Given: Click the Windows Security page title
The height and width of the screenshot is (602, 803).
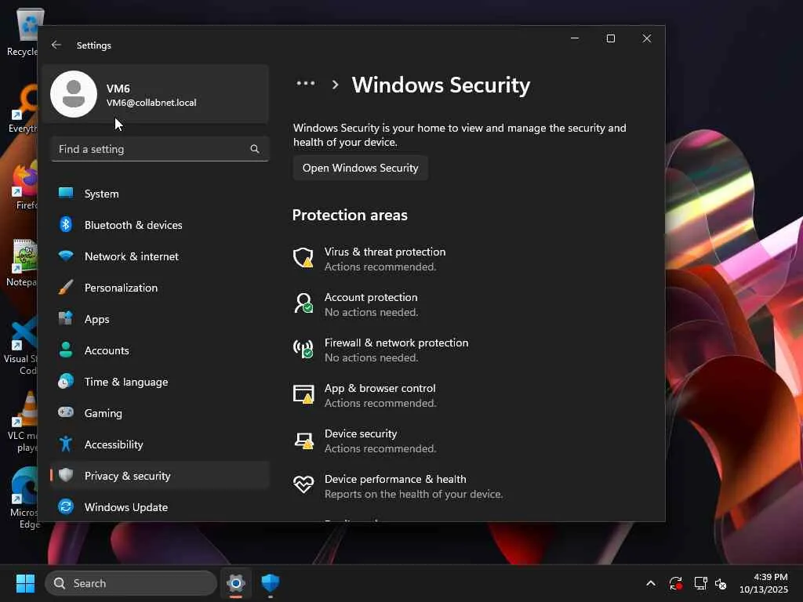Looking at the screenshot, I should point(441,85).
